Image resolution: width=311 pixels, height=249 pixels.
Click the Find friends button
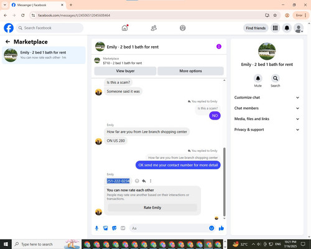pyautogui.click(x=256, y=28)
